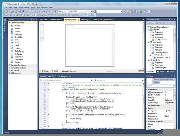Switch to the ClassDiagram1.cd tab
Image resolution: width=180 pixels, height=136 pixels.
(x=64, y=76)
